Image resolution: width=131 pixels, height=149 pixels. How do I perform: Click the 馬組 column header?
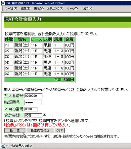58,39
